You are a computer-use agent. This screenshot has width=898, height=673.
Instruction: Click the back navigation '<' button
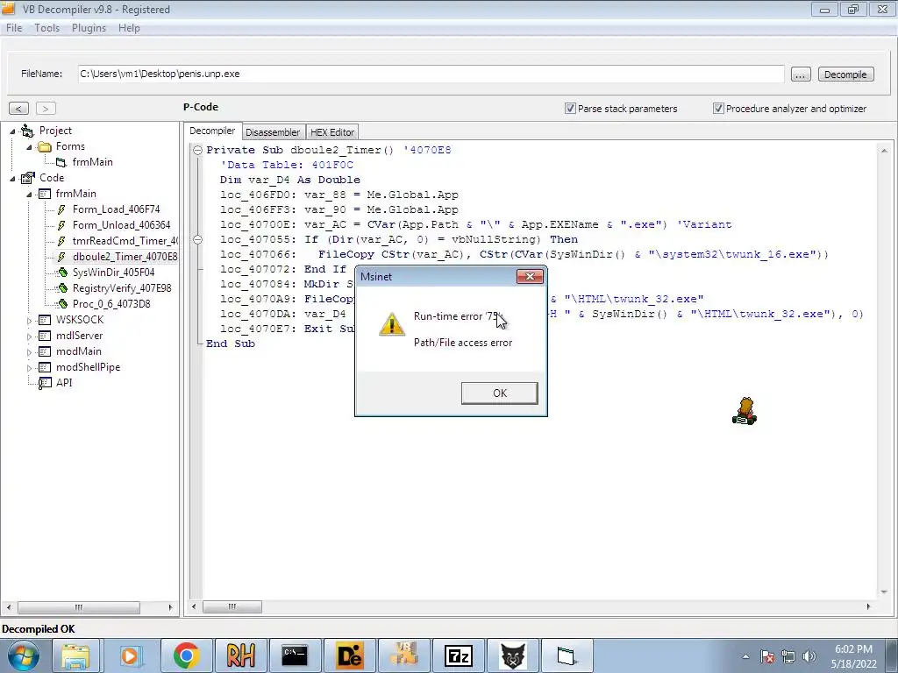[19, 108]
